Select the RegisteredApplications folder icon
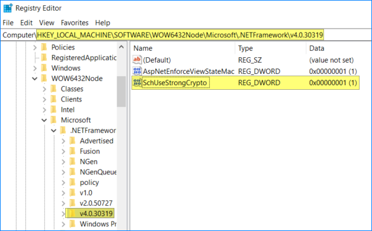372x231 pixels. click(44, 57)
